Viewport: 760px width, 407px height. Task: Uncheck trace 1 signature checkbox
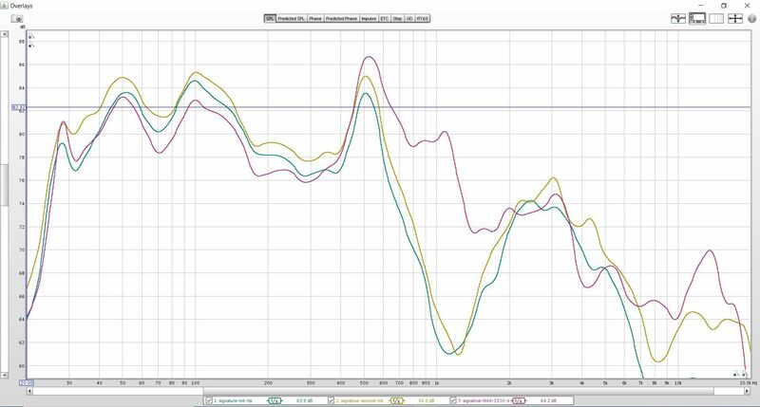209,400
